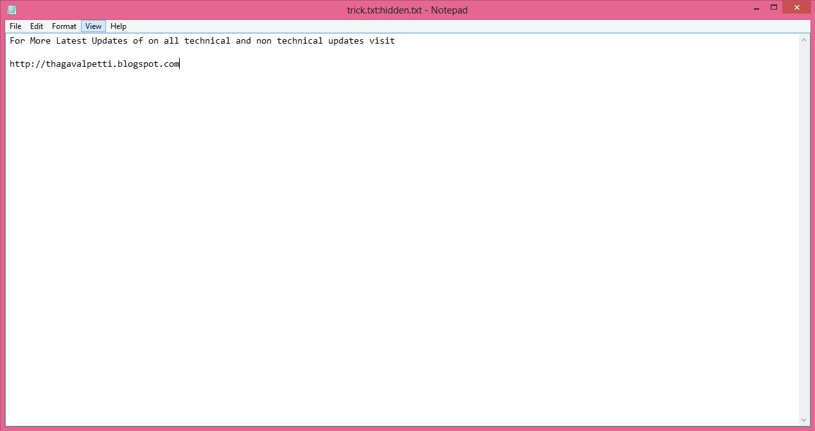
Task: Click the word non in the first line
Action: point(265,40)
